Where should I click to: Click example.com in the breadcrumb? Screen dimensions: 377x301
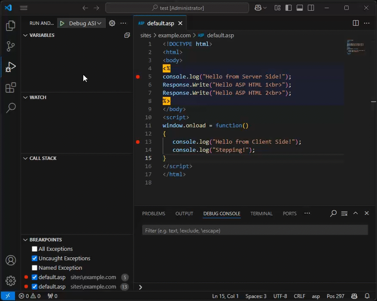[x=175, y=35]
